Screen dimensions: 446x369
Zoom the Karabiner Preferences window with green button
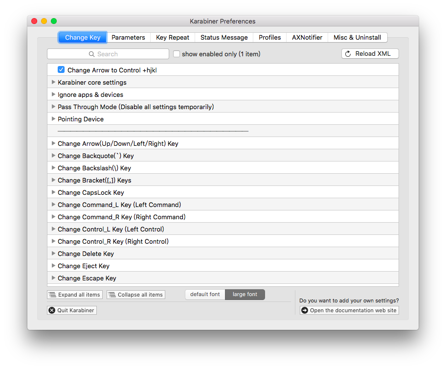click(54, 21)
